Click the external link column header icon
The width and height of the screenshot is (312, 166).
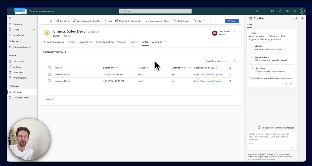click(x=230, y=68)
